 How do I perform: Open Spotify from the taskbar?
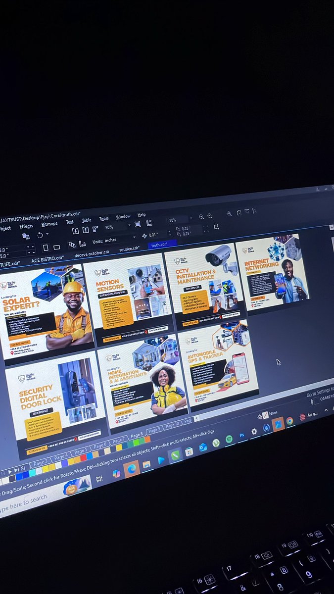coord(229,439)
